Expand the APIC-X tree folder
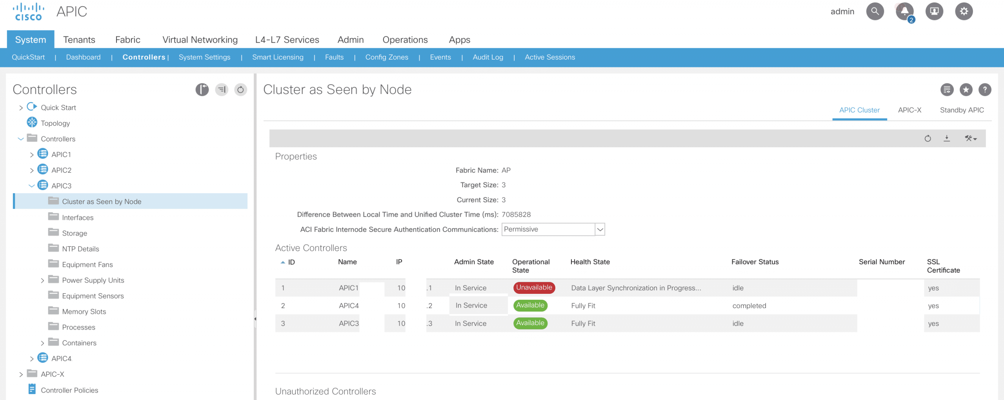The image size is (1004, 400). [21, 375]
